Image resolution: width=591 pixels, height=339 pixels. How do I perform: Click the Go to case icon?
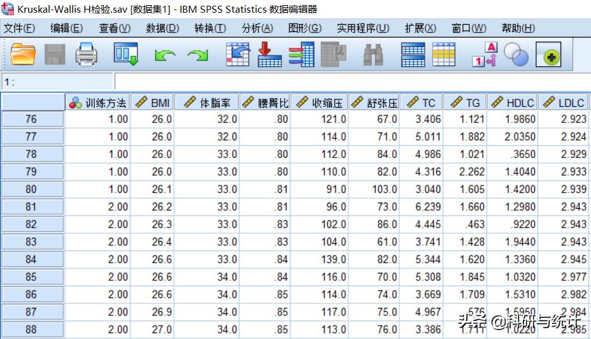point(238,55)
